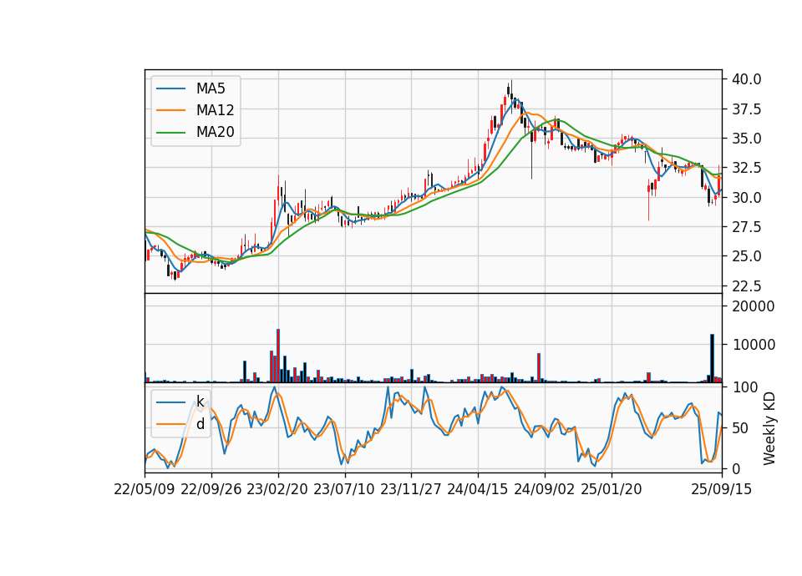802x576 pixels.
Task: Click the 40.0 price axis tick label
Action: [746, 79]
